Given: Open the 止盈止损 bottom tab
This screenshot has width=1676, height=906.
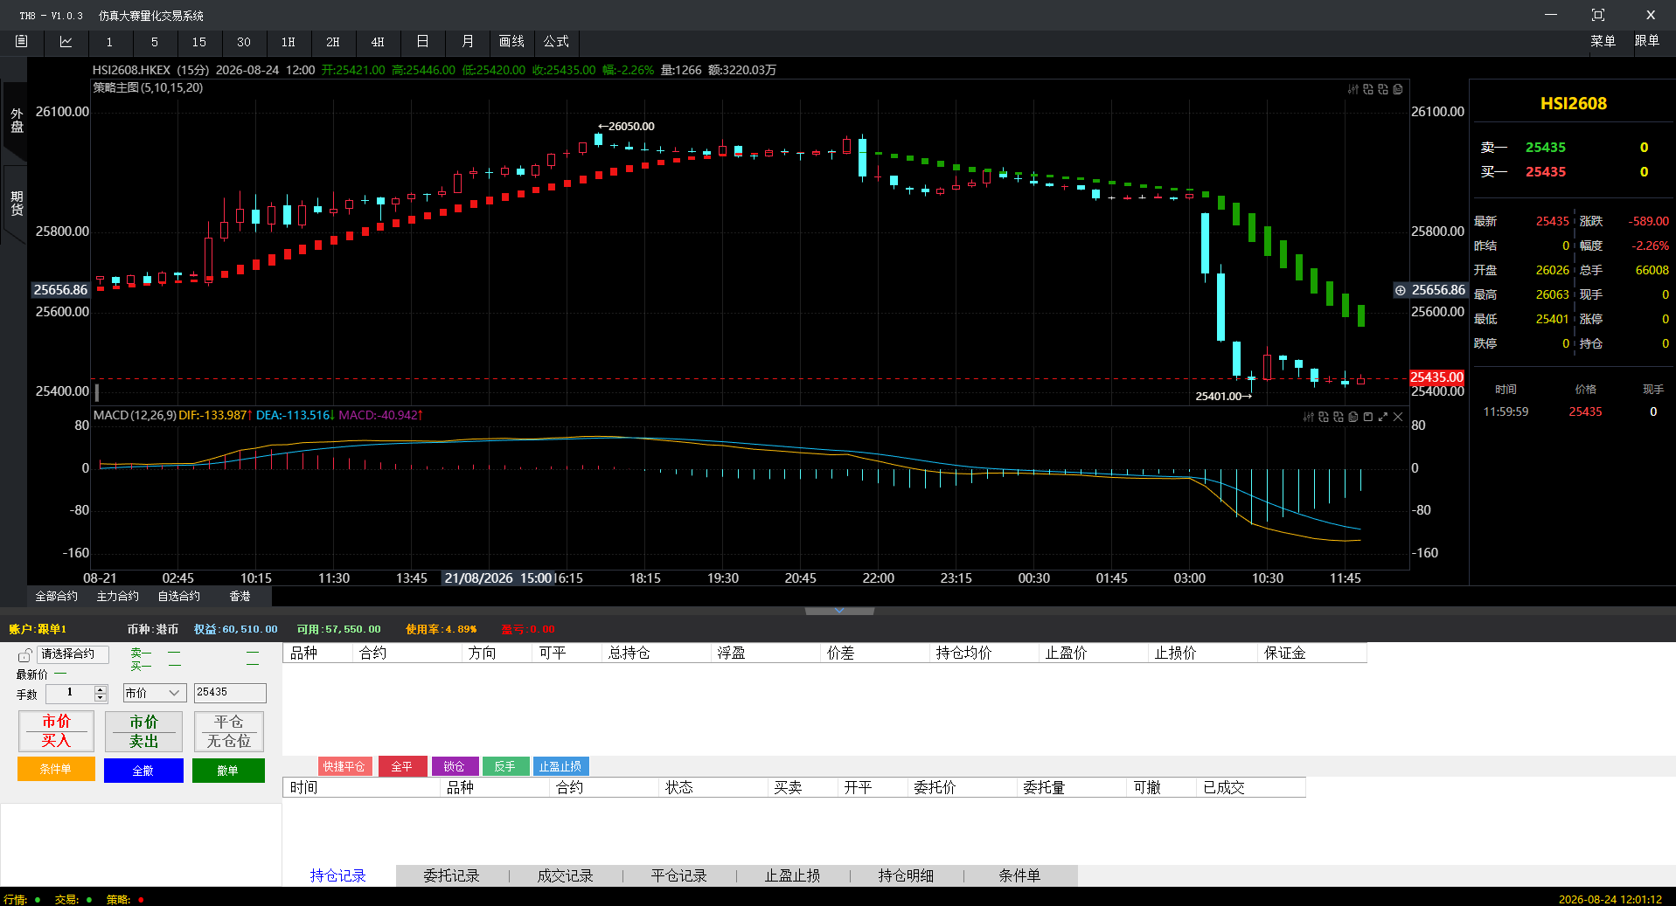Looking at the screenshot, I should 793,875.
